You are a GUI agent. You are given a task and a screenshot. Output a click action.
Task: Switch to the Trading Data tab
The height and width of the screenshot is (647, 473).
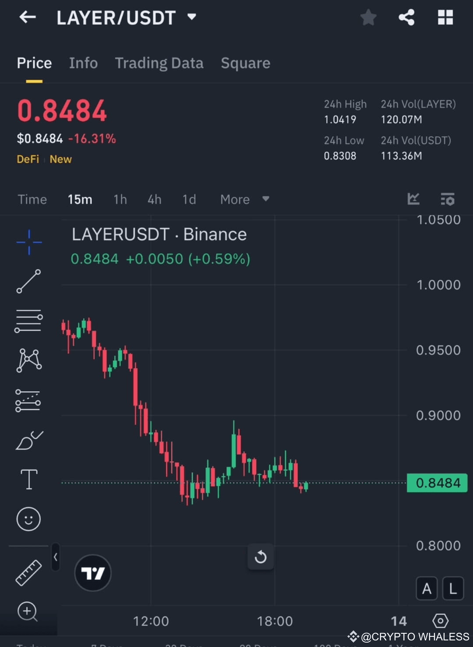(159, 63)
